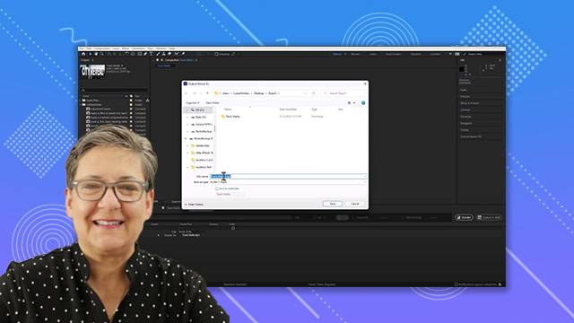574x323 pixels.
Task: Open the File menu
Action: [x=82, y=48]
